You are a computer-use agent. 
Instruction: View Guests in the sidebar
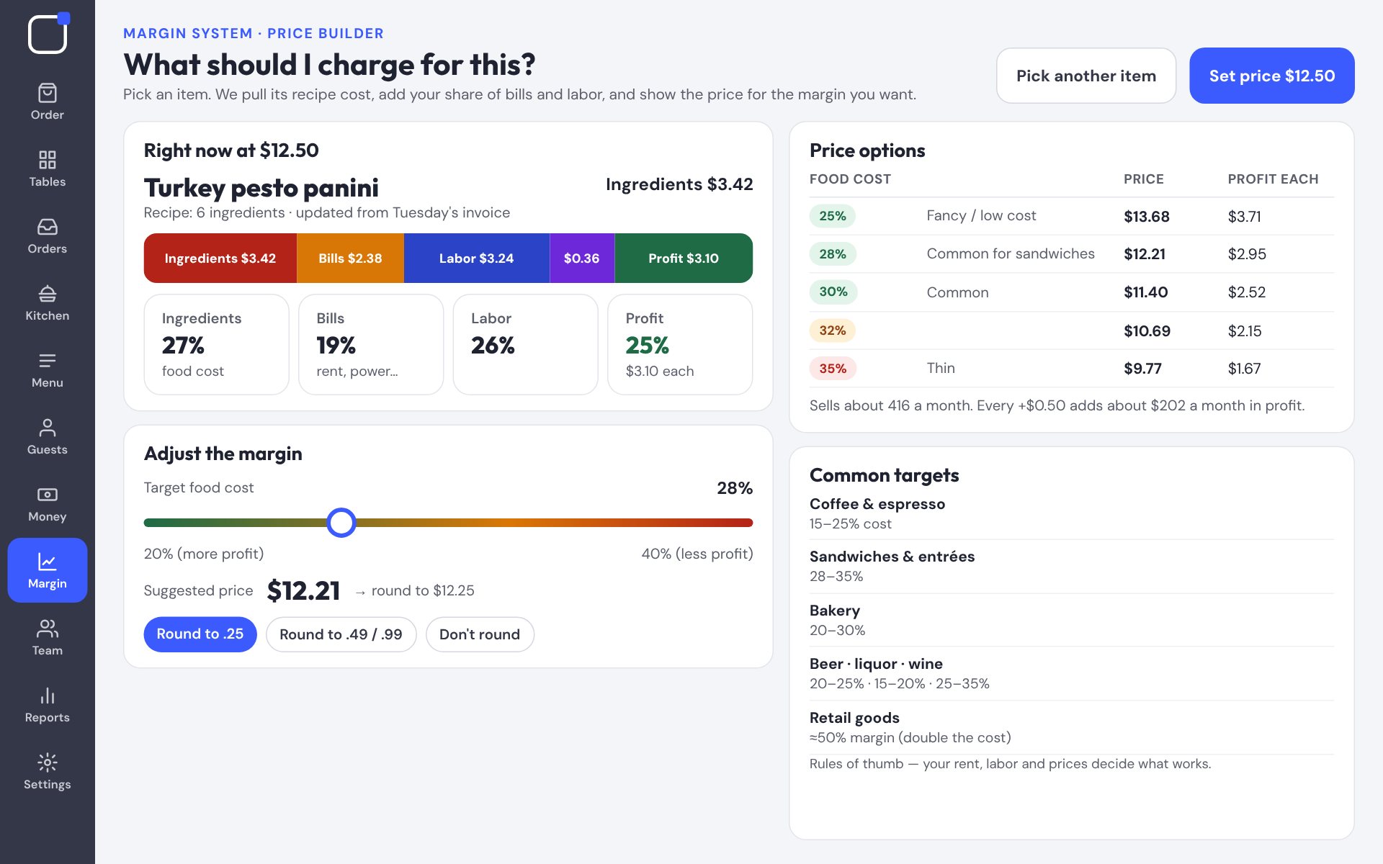tap(48, 436)
